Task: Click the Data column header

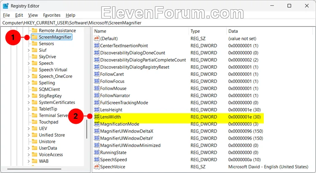Action: [233, 31]
